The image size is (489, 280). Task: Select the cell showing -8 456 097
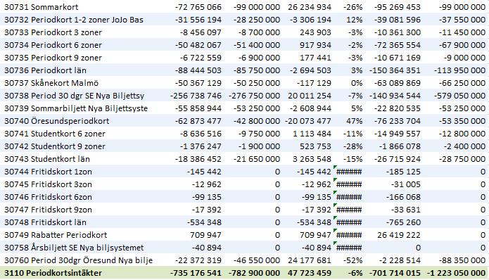tap(201, 32)
